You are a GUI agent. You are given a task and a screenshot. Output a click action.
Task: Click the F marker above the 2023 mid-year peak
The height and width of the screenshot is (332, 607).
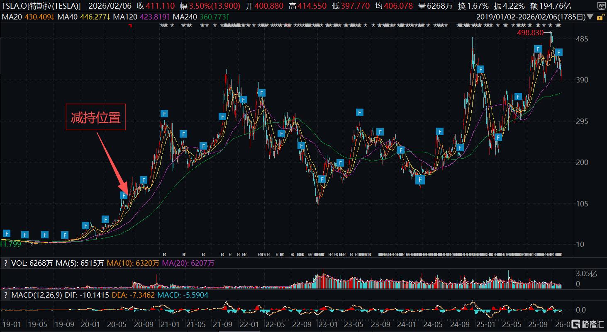(360, 112)
